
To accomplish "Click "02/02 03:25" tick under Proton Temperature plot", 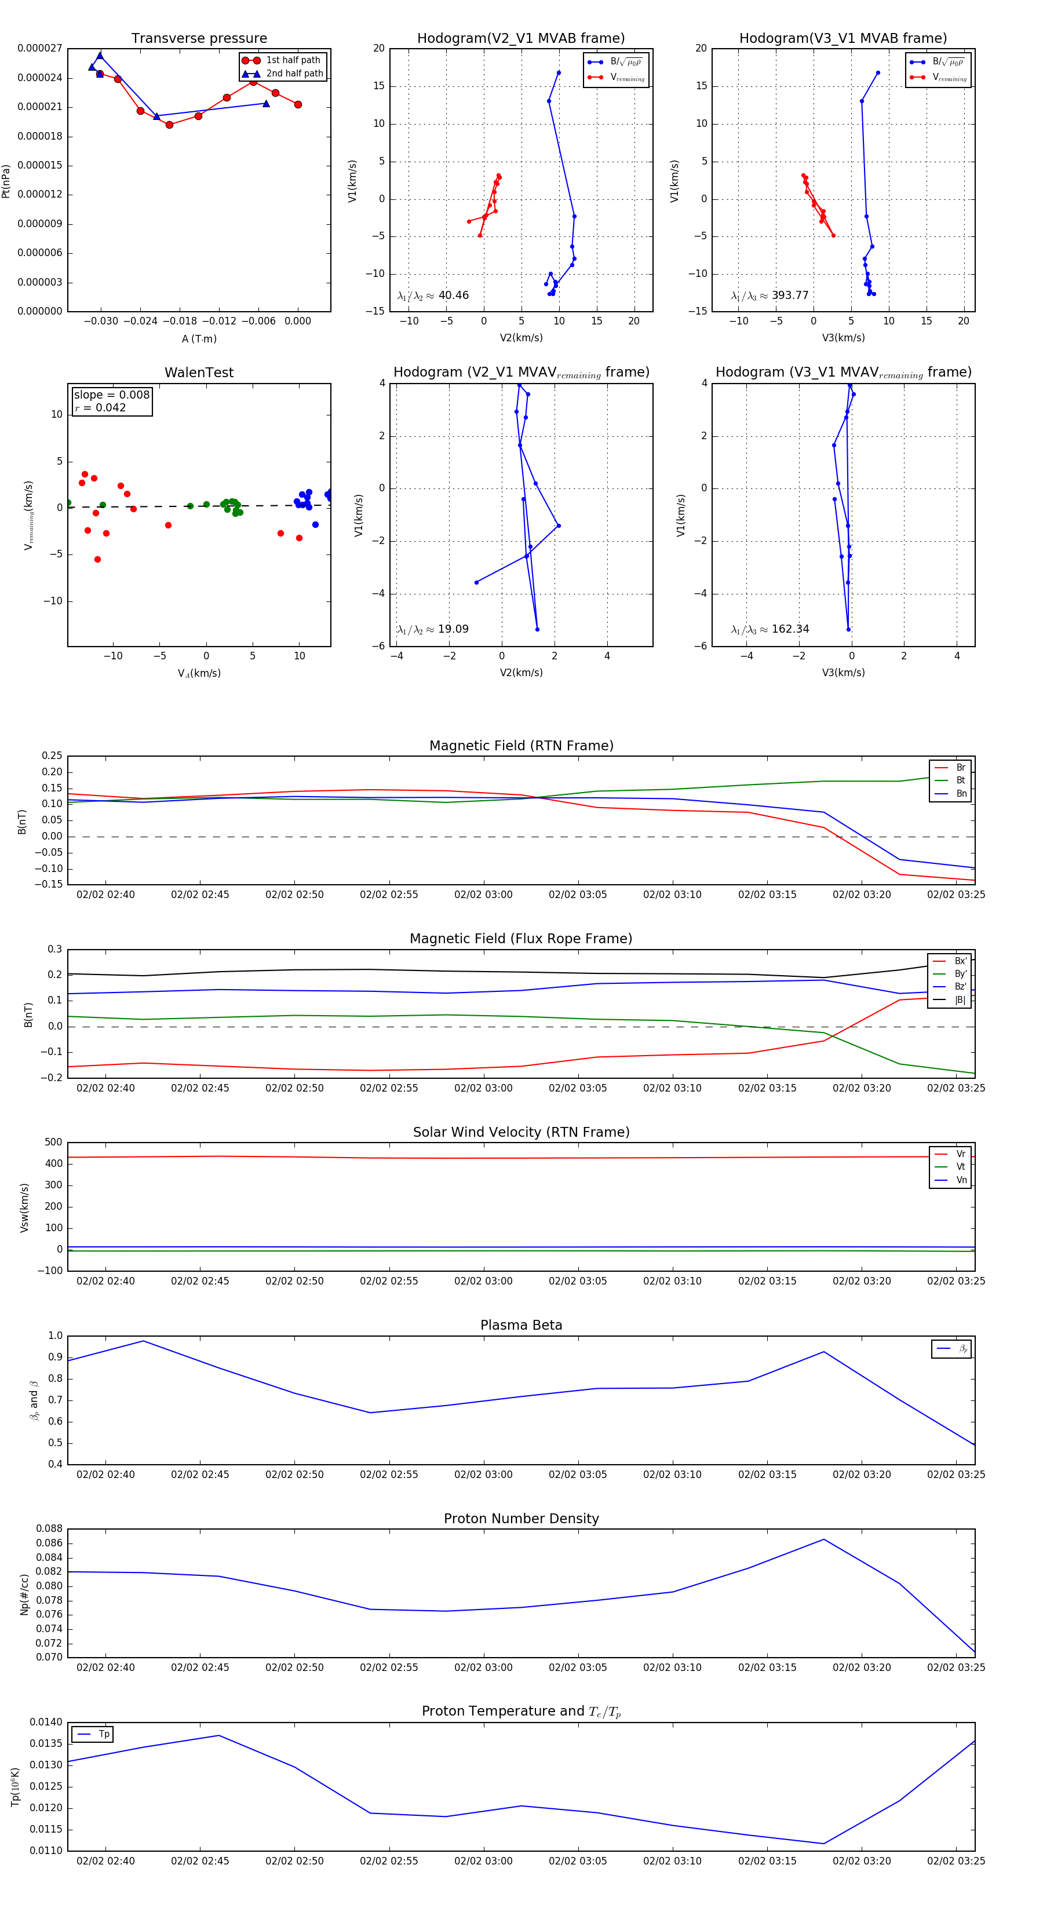I will pos(956,1861).
